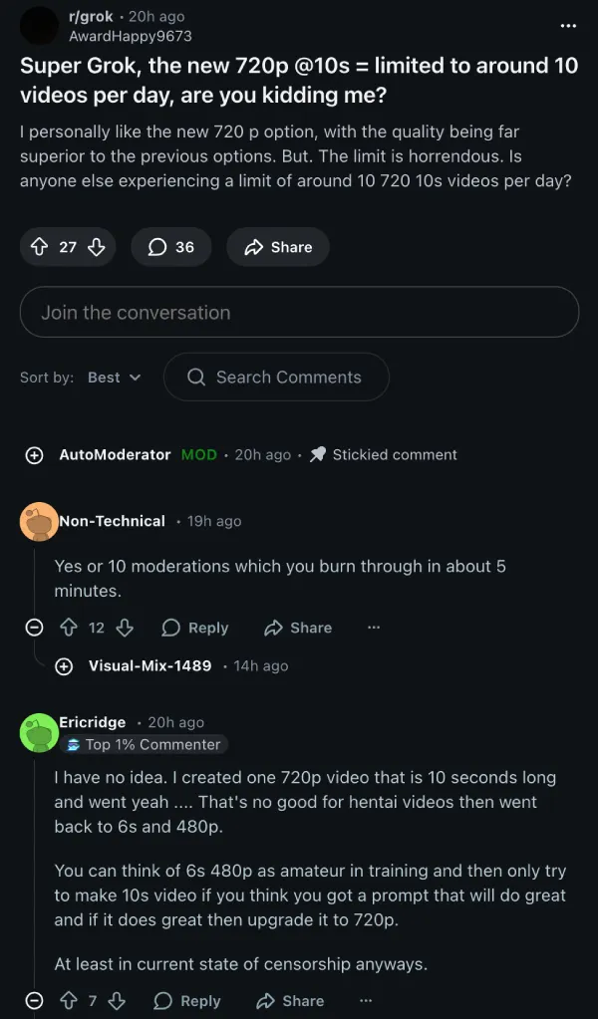Go to the r/grok subreddit
598x1019 pixels.
click(x=90, y=16)
